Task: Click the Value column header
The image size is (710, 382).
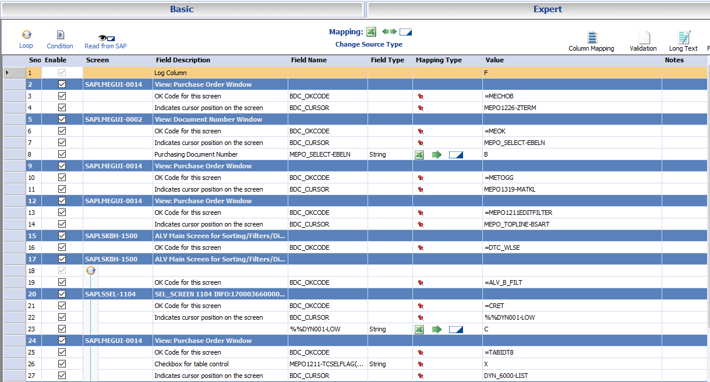Action: pyautogui.click(x=494, y=60)
